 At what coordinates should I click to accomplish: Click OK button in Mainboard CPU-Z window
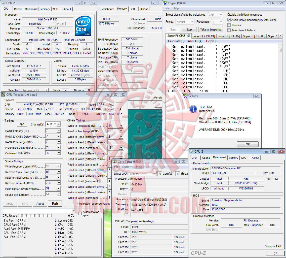click(x=275, y=253)
